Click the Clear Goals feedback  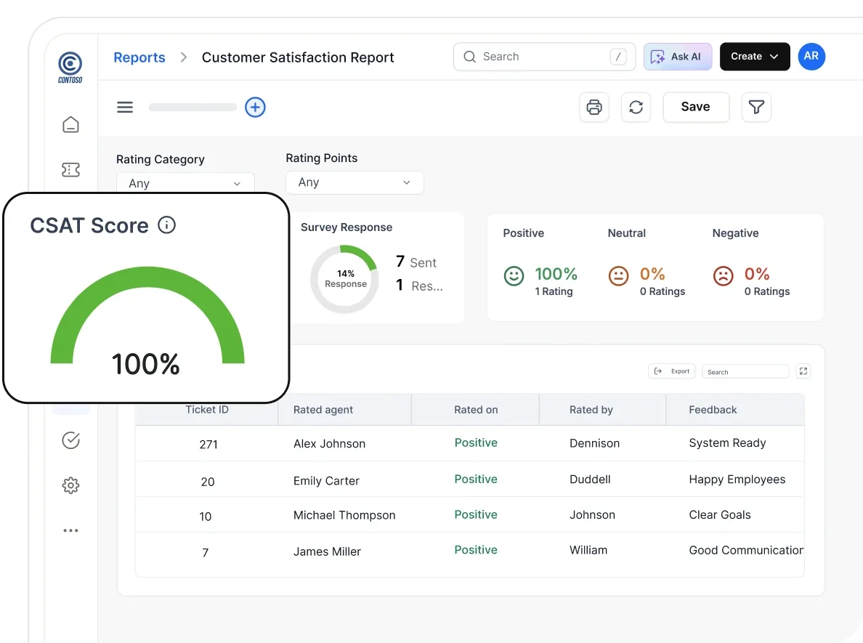click(x=719, y=514)
